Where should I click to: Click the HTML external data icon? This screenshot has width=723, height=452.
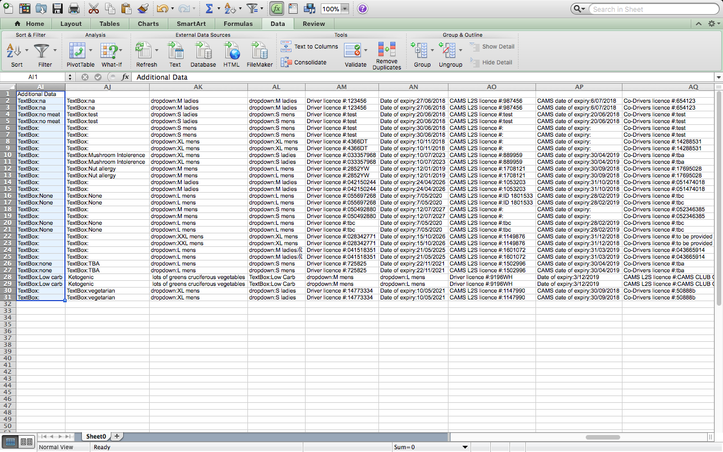tap(232, 51)
